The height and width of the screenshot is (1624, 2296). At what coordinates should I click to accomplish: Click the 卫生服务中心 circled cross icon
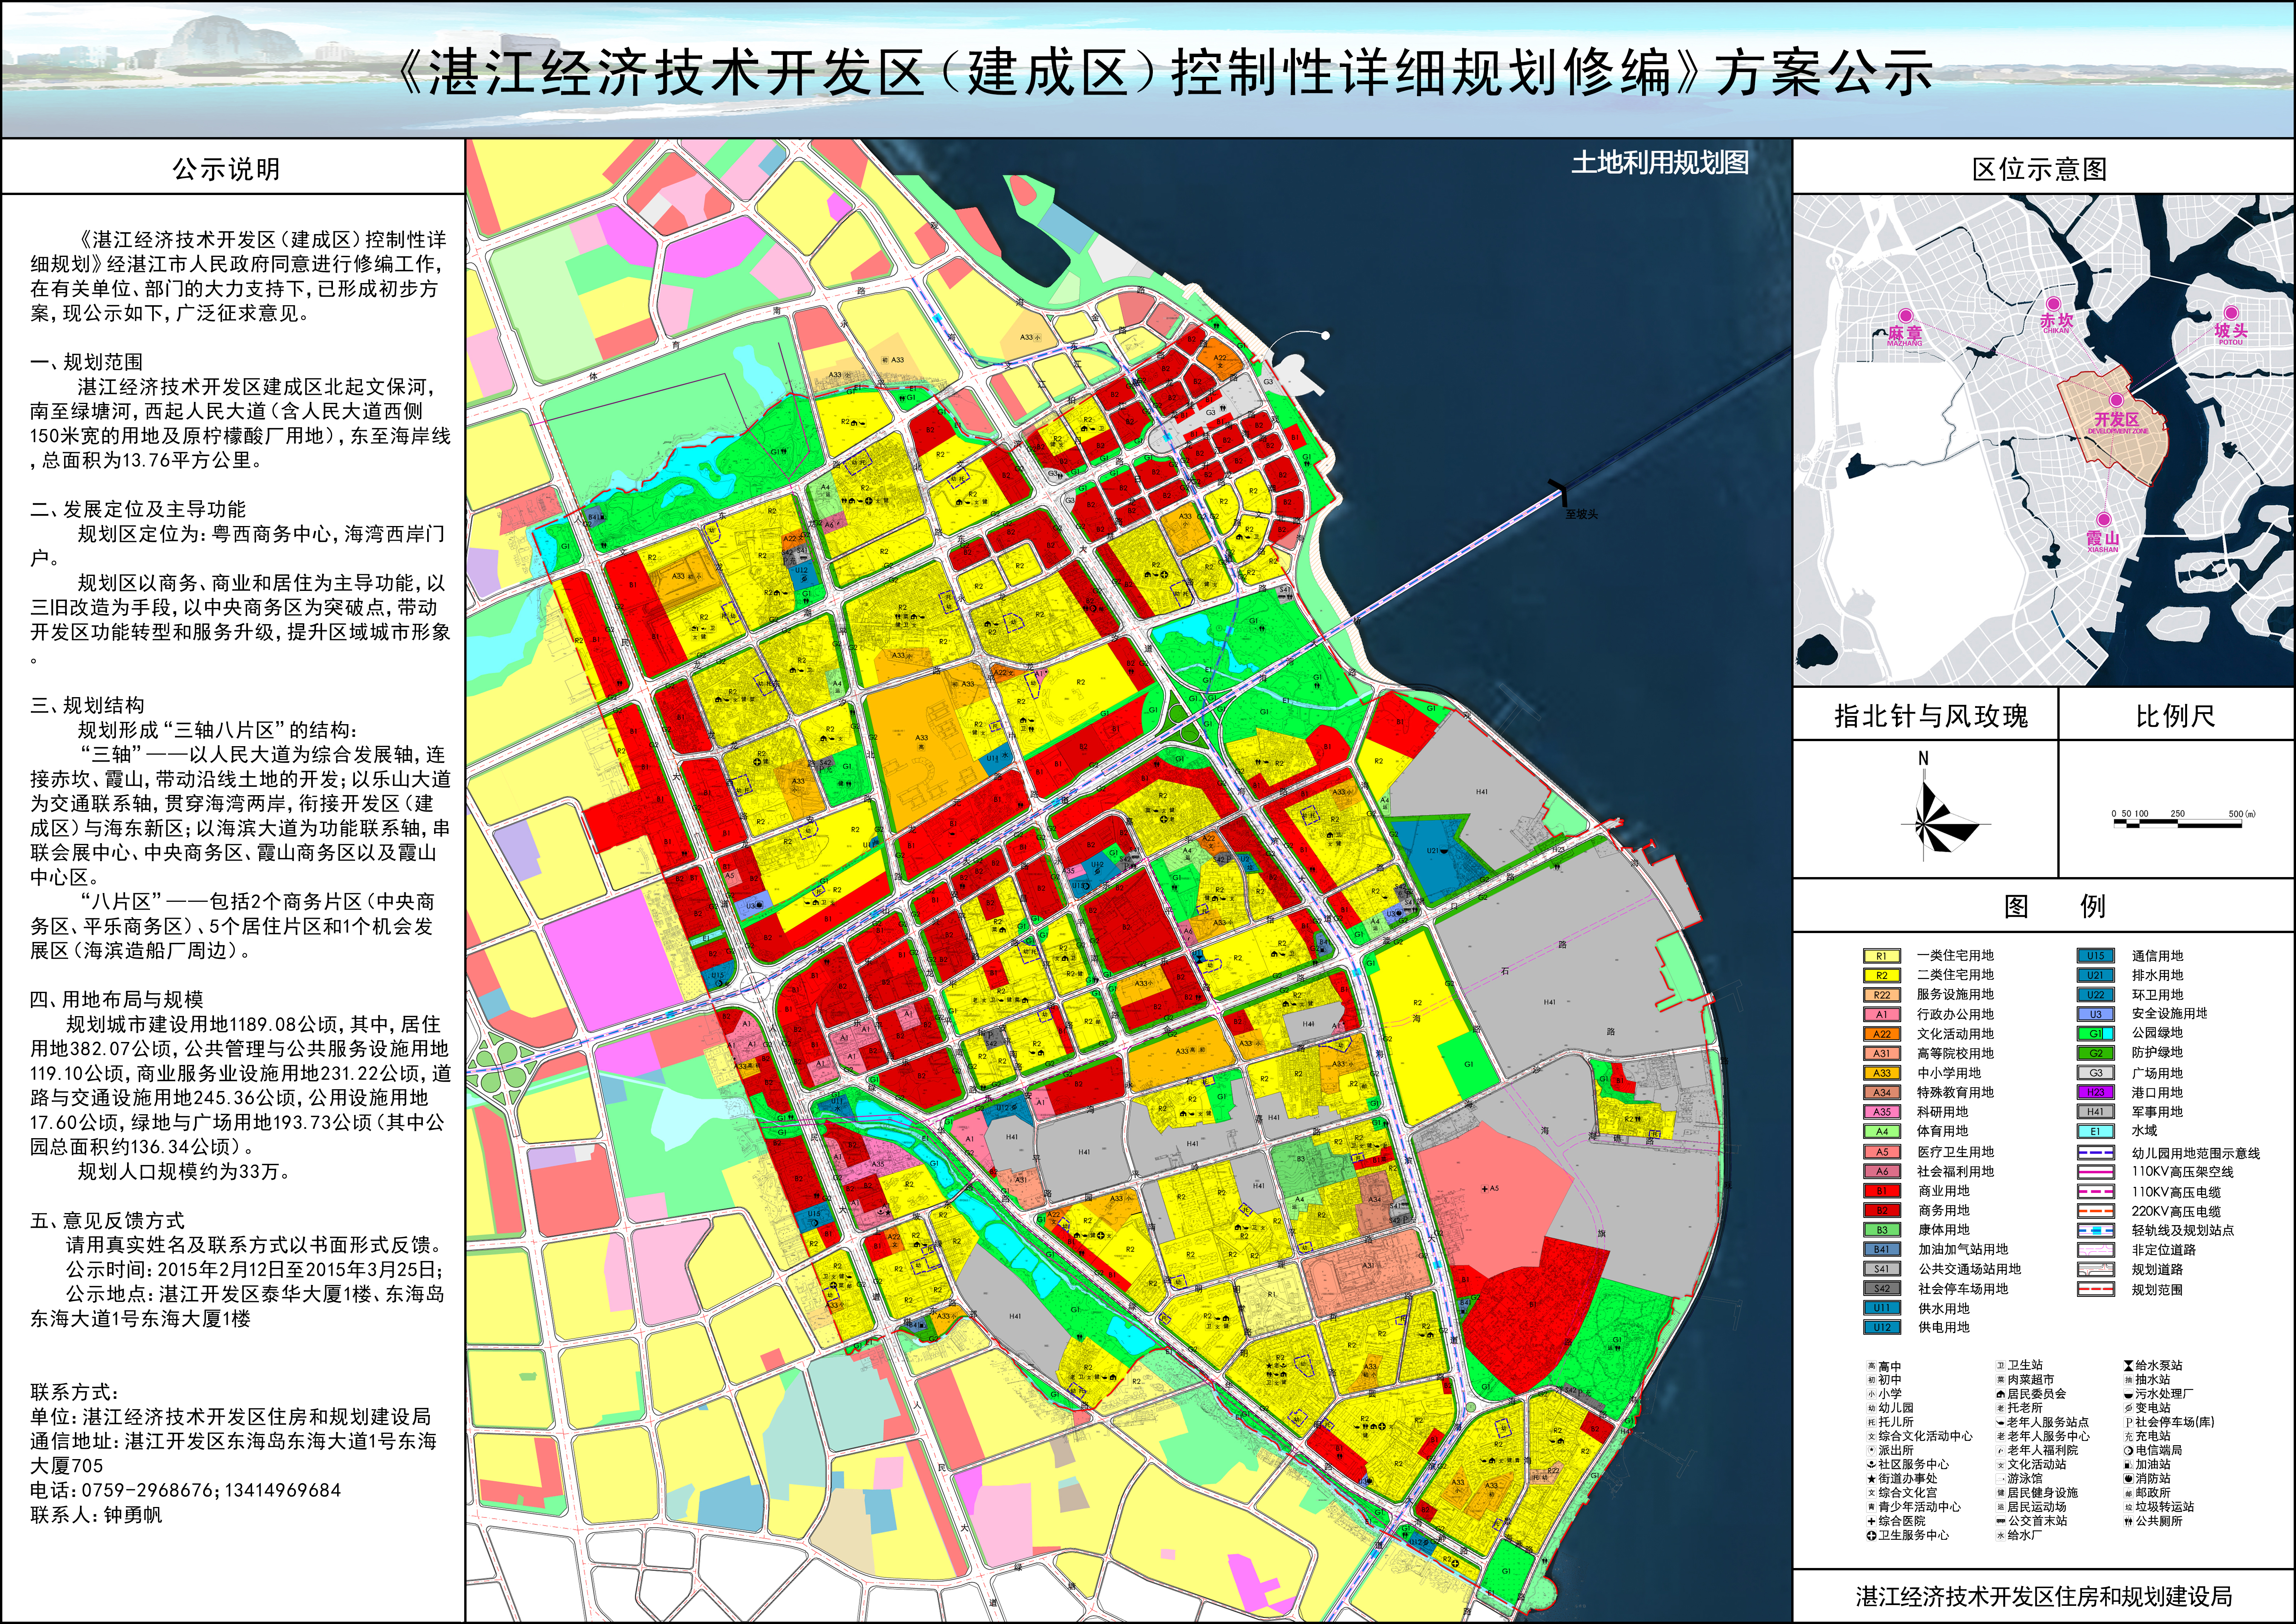(x=1871, y=1535)
